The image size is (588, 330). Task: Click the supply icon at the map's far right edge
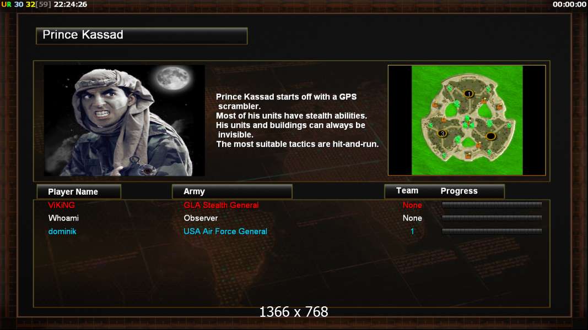509,126
